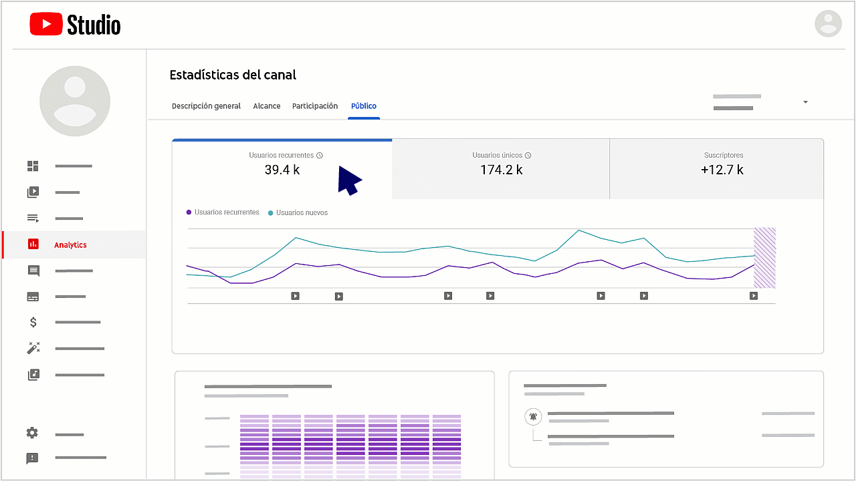This screenshot has height=481, width=856.
Task: Click the Settings gear icon
Action: [x=32, y=433]
